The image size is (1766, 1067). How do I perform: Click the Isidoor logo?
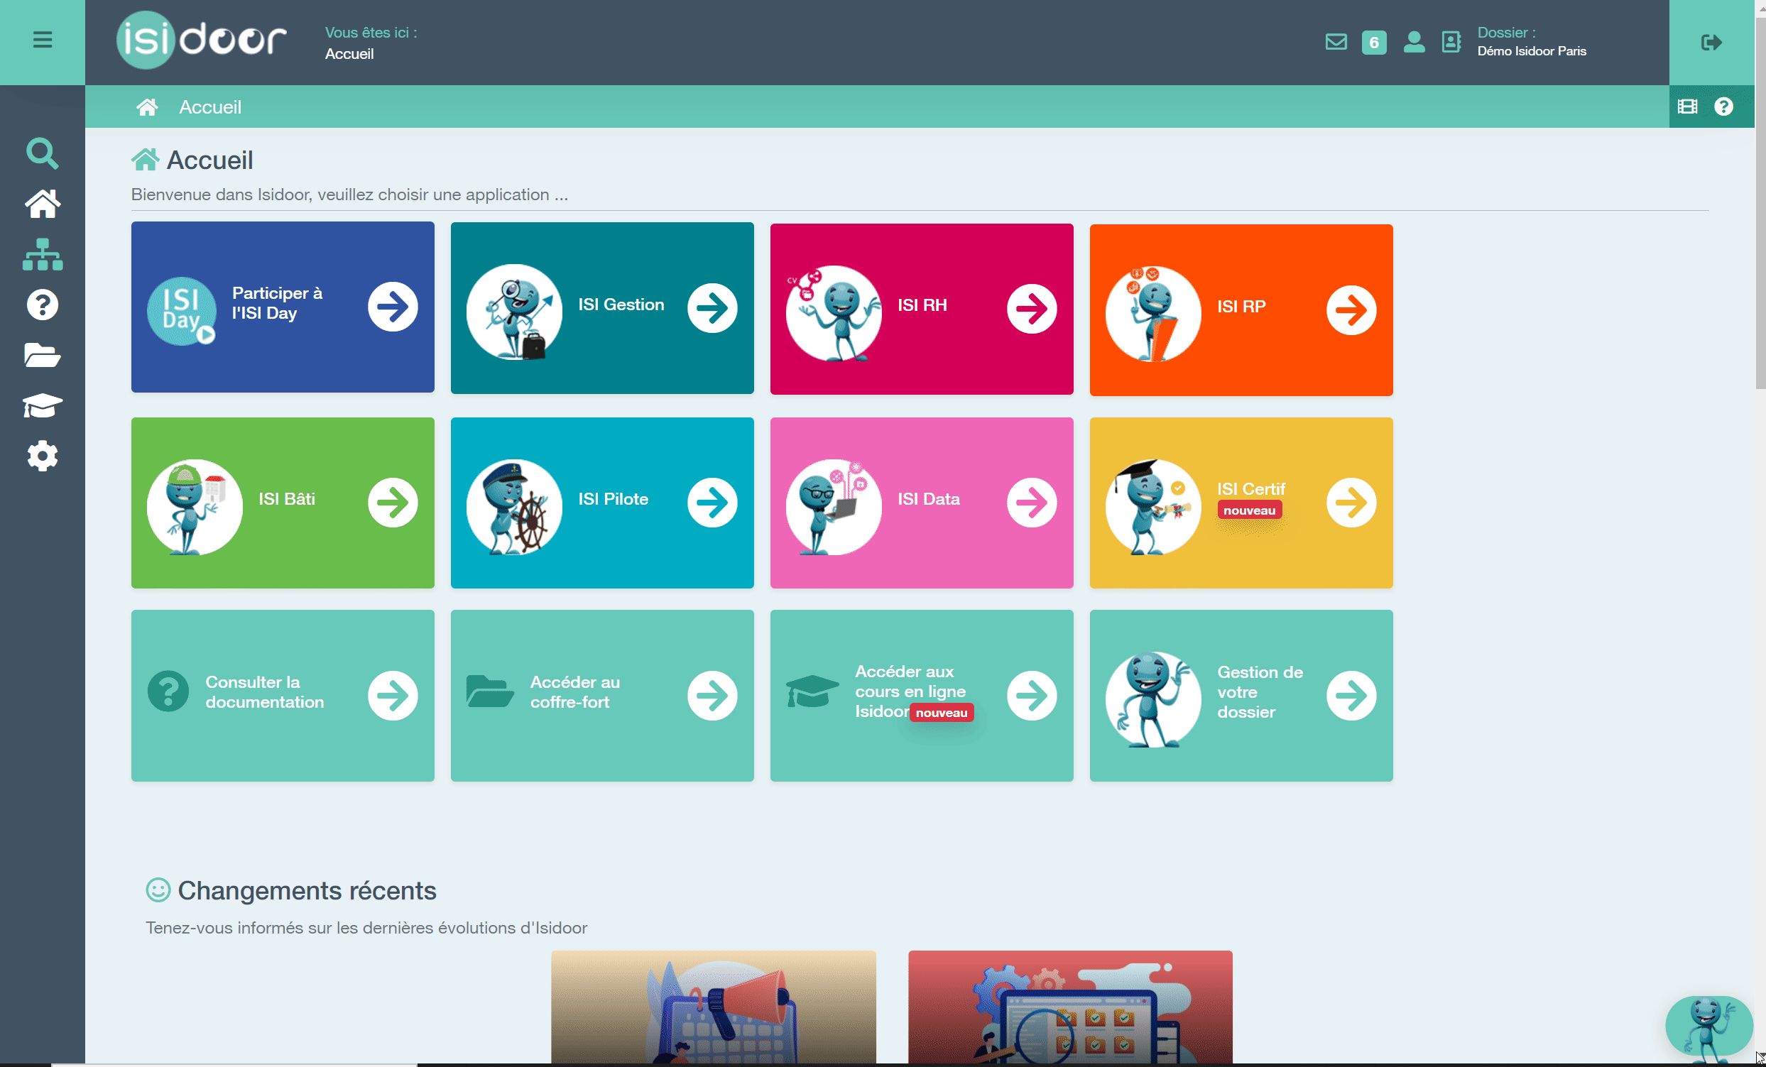point(202,40)
